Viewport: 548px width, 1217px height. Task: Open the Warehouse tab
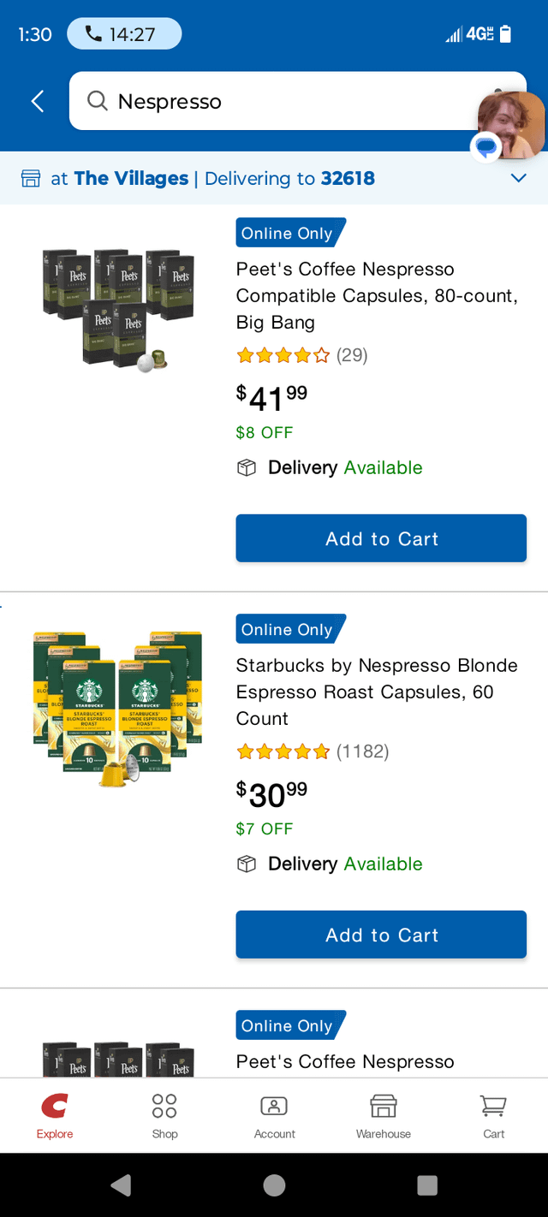(383, 1116)
